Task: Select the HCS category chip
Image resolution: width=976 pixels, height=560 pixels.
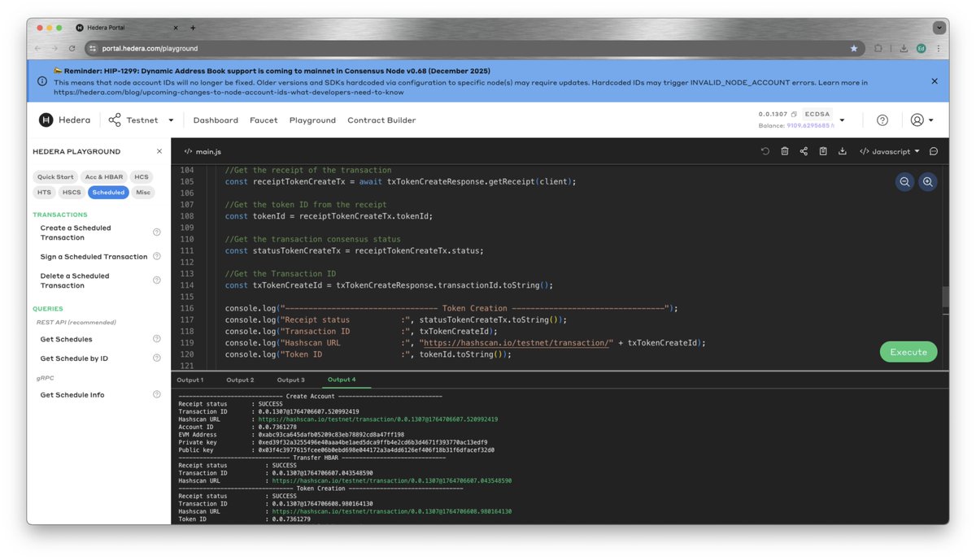Action: (x=142, y=176)
